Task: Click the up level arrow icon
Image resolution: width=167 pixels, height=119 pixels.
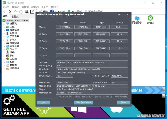Action: (x=15, y=11)
